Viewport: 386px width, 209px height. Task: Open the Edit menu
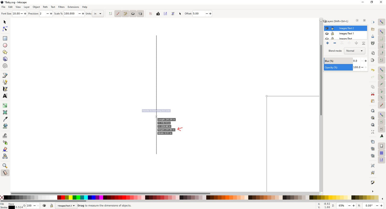[x=10, y=7]
